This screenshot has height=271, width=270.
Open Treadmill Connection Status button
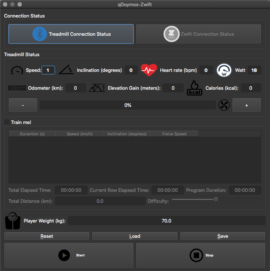(x=71, y=34)
